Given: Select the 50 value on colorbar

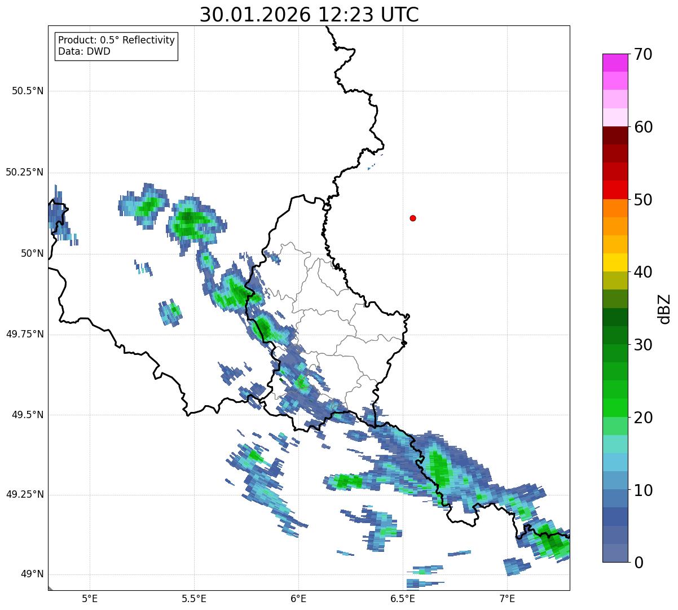Looking at the screenshot, I should tap(643, 200).
